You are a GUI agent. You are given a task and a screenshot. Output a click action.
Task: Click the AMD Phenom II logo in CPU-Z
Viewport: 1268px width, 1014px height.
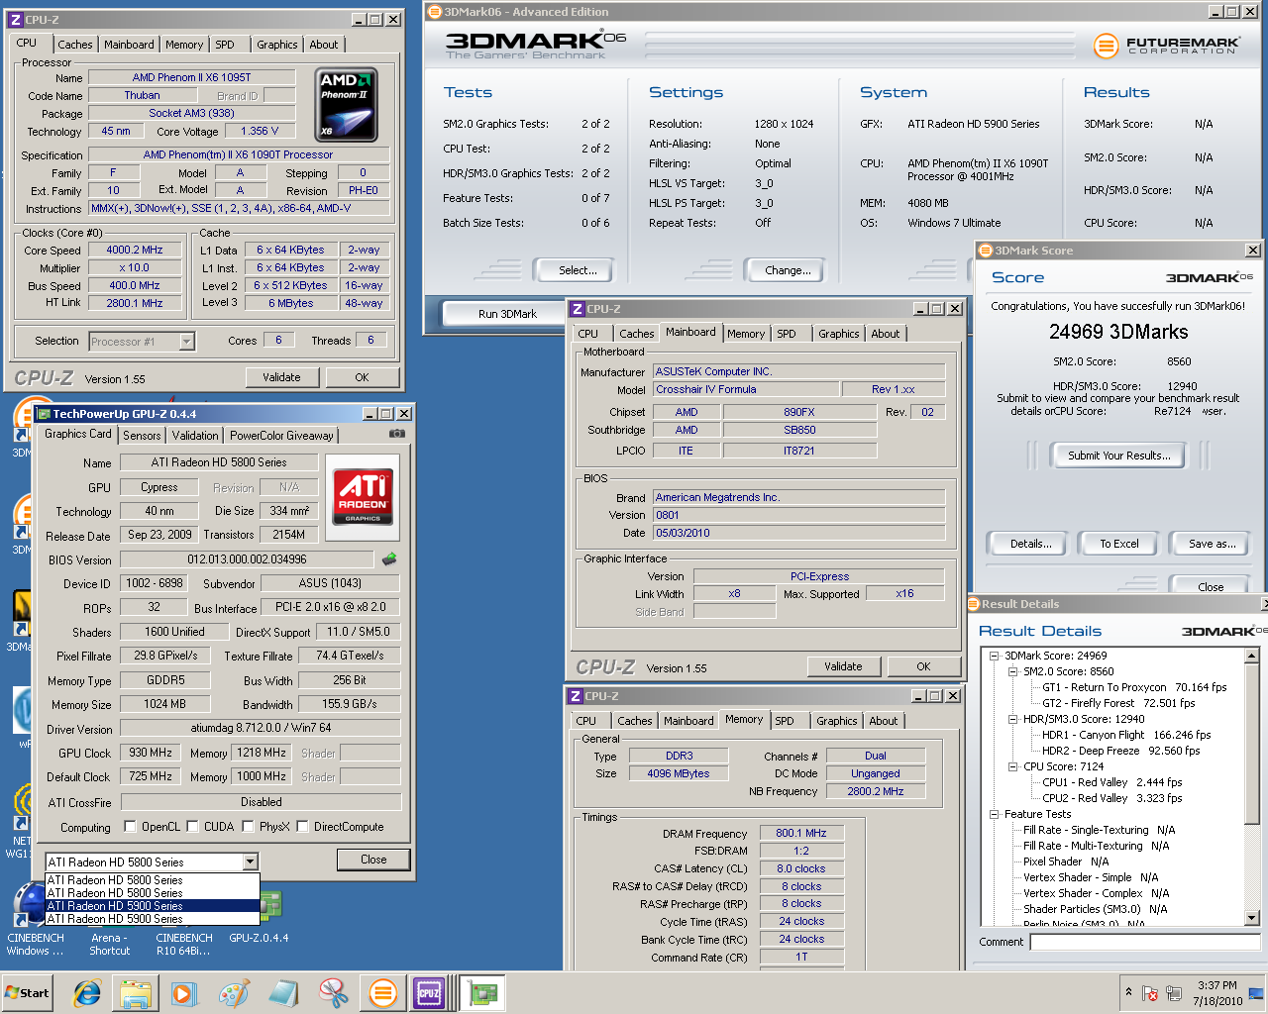346,104
